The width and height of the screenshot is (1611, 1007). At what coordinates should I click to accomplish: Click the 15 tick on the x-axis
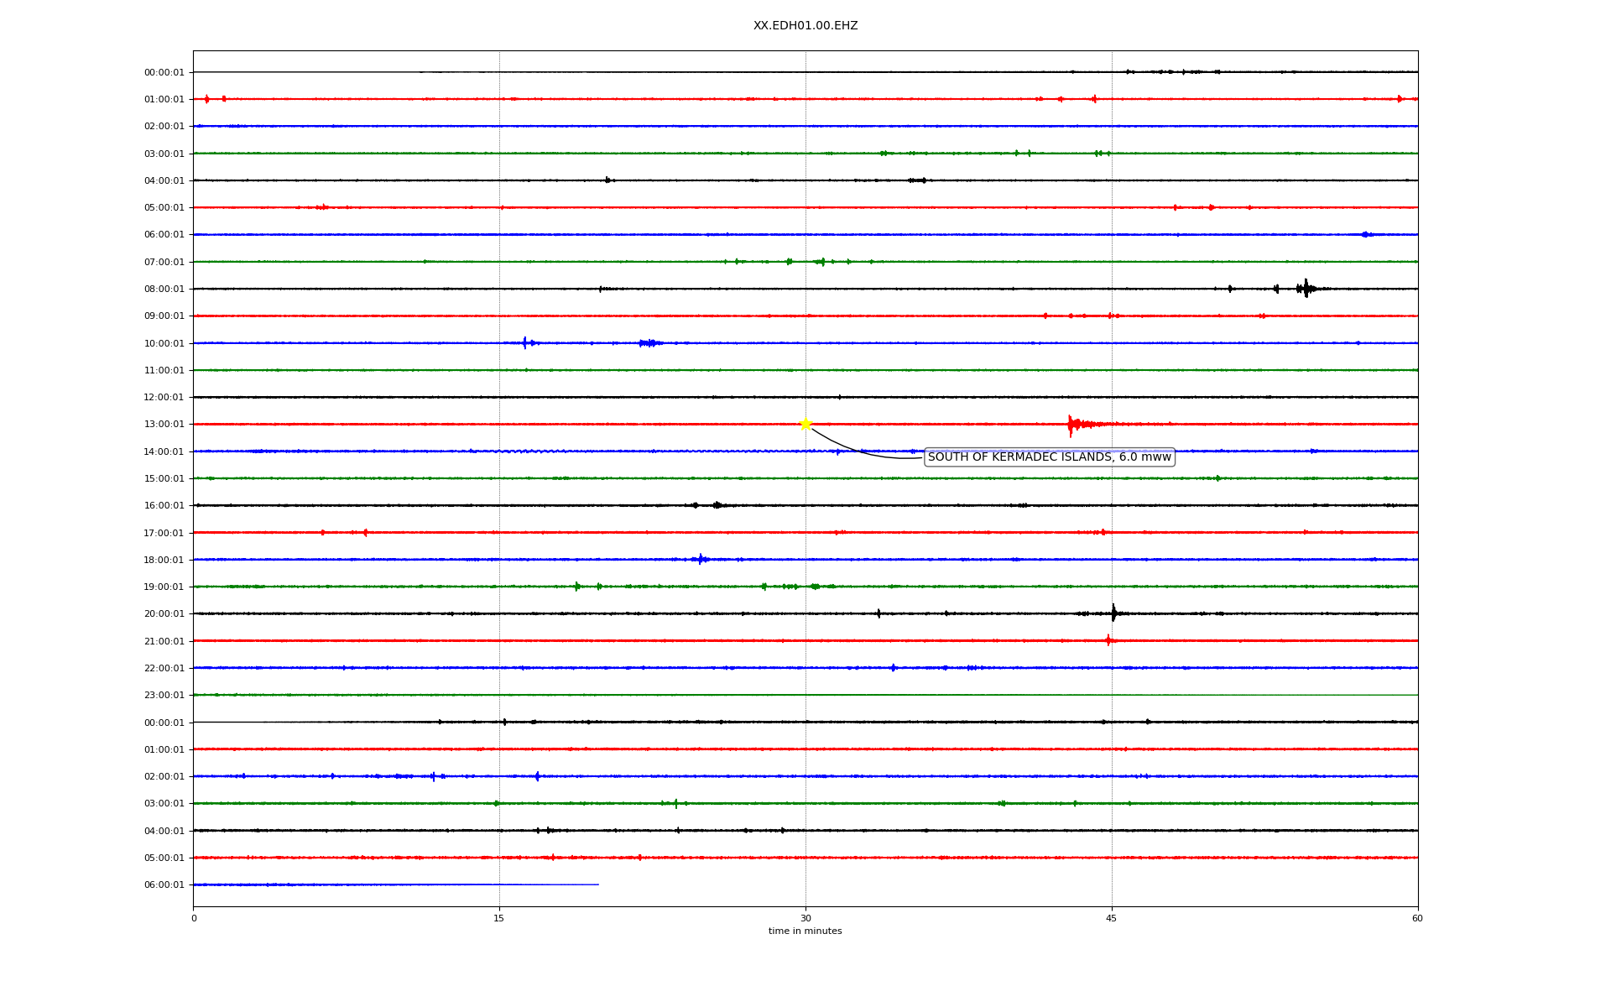point(499,918)
